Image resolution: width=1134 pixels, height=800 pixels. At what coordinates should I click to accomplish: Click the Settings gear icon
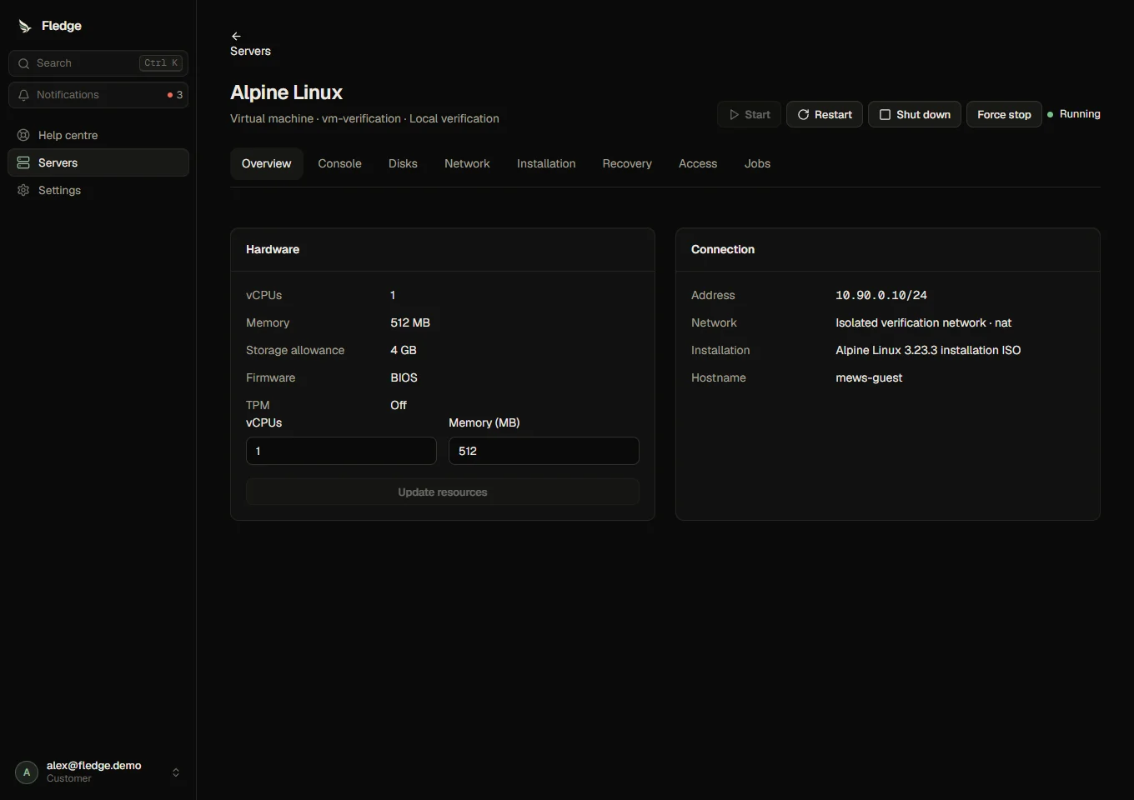(x=23, y=190)
